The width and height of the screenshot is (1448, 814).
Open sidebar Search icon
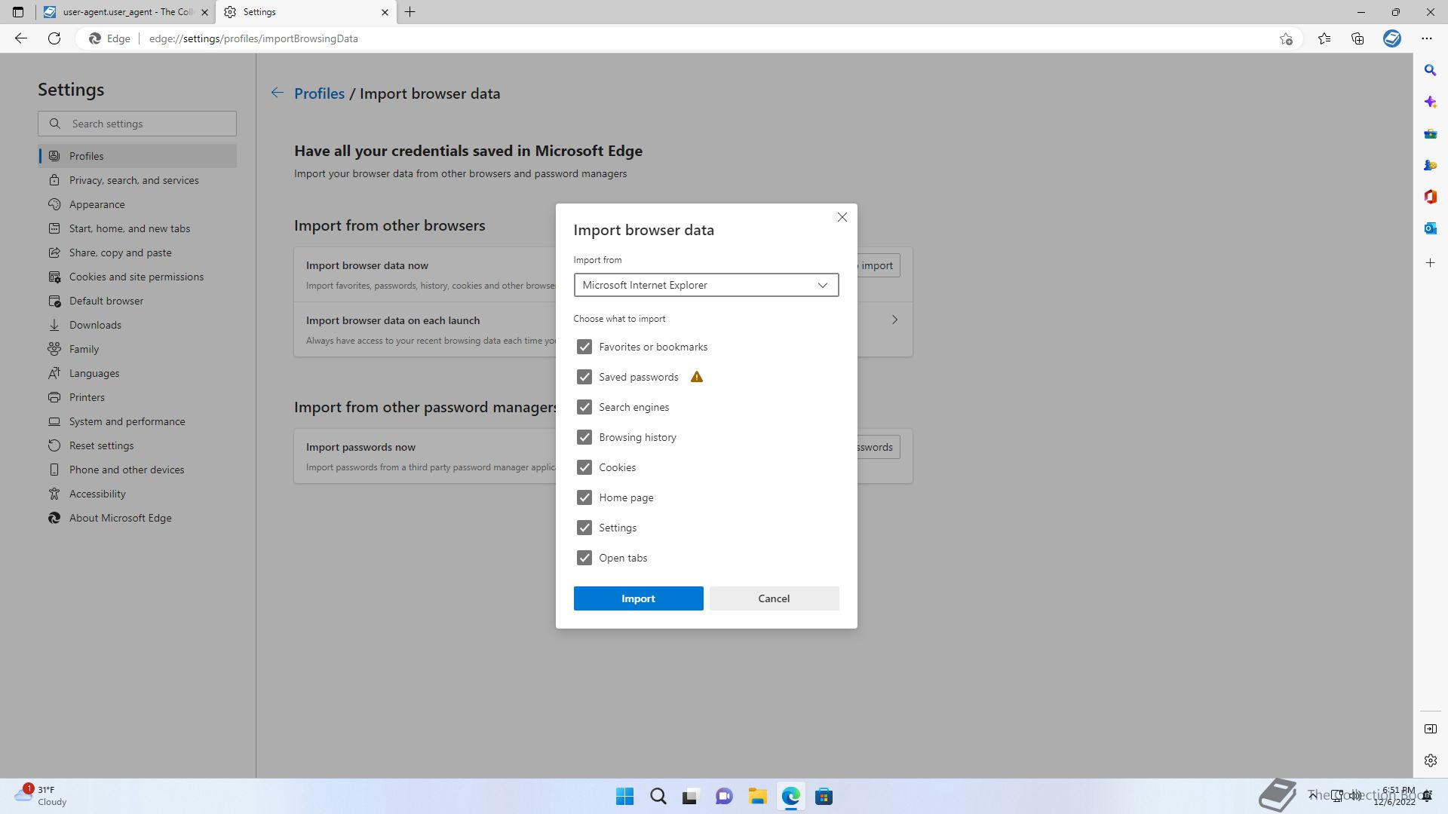tap(1430, 70)
